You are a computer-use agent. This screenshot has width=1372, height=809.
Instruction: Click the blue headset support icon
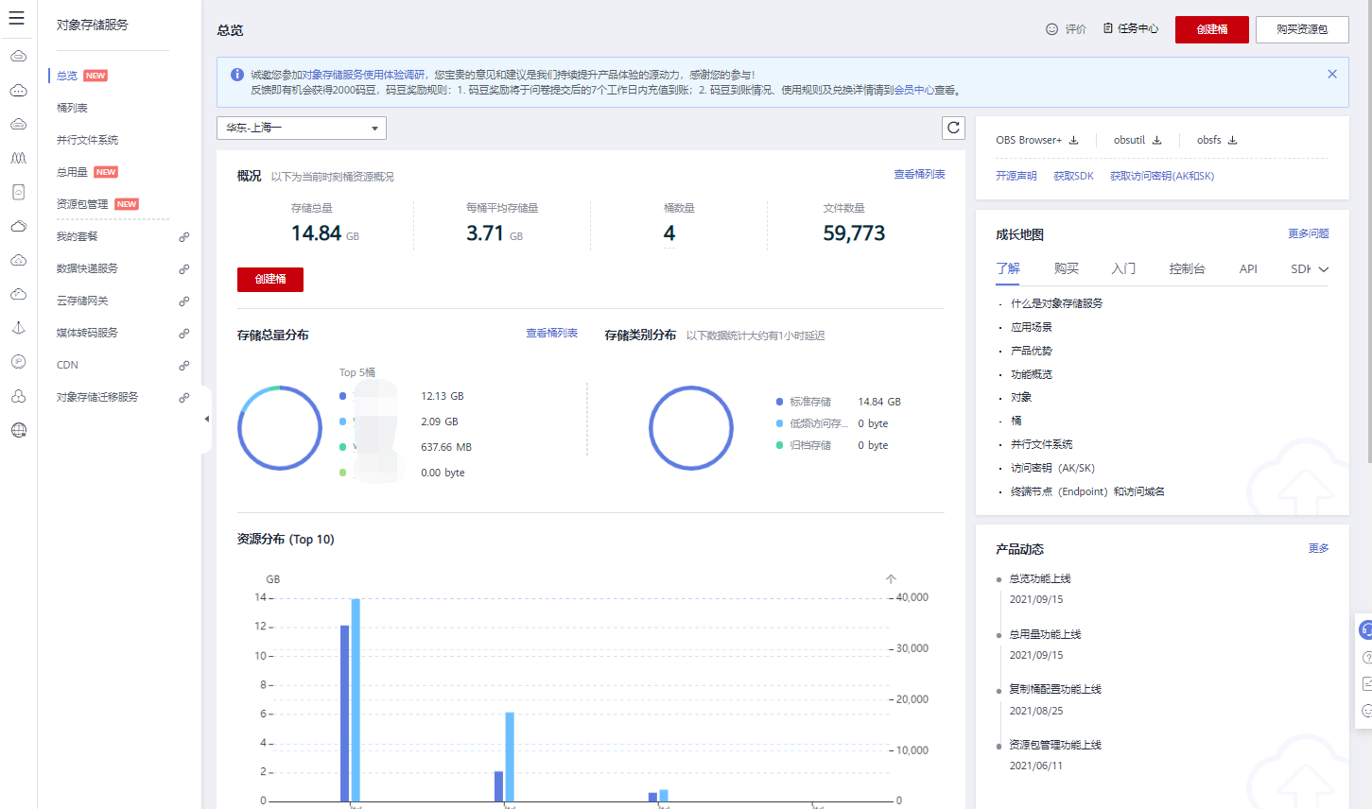tap(1366, 629)
